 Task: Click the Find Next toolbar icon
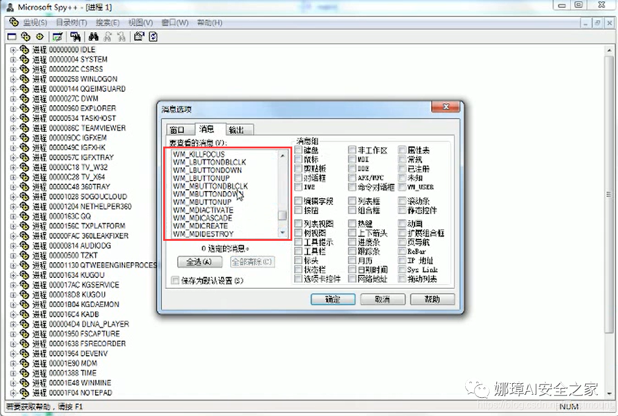108,37
